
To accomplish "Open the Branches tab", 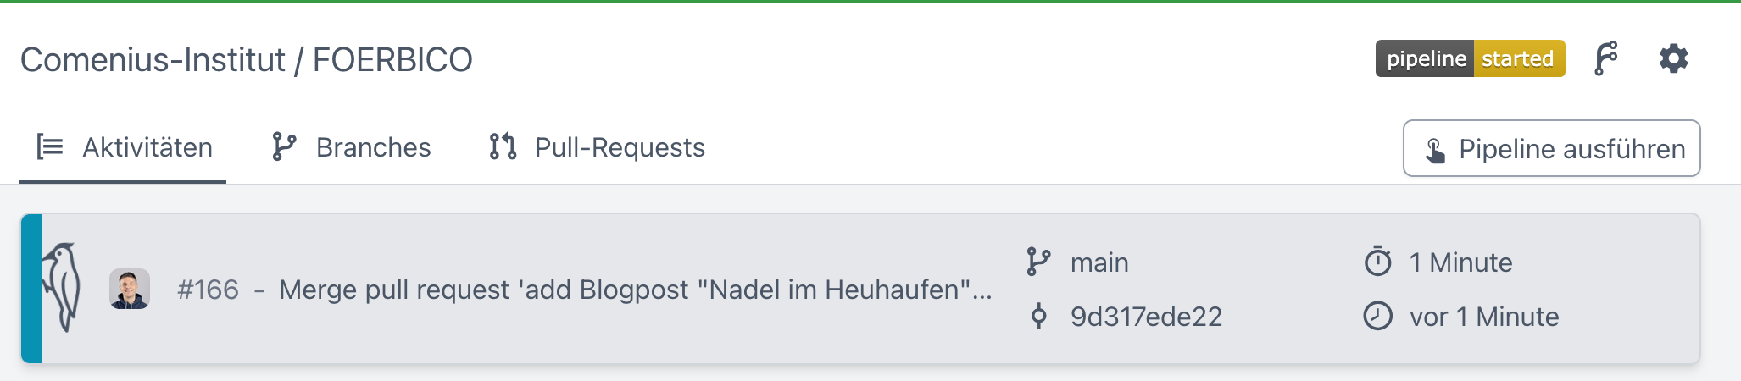I will point(351,148).
